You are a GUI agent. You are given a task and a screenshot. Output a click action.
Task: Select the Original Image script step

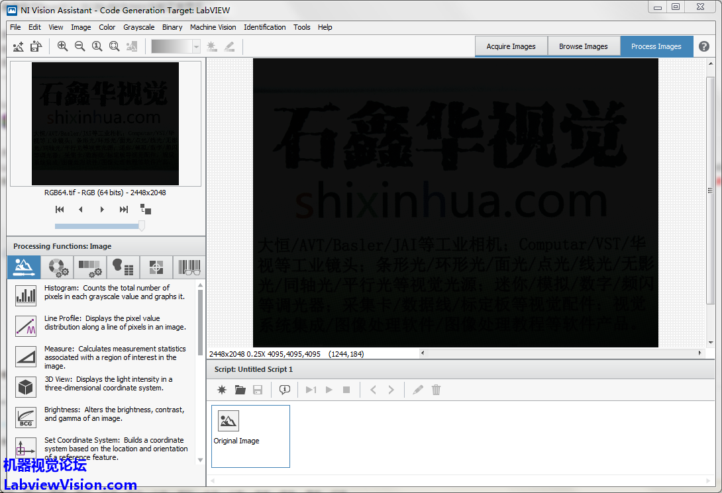[236, 428]
